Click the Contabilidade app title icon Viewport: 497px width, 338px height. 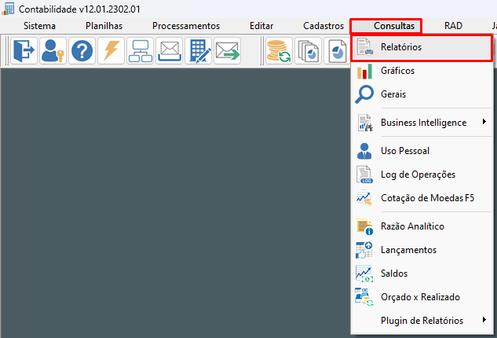tap(8, 9)
